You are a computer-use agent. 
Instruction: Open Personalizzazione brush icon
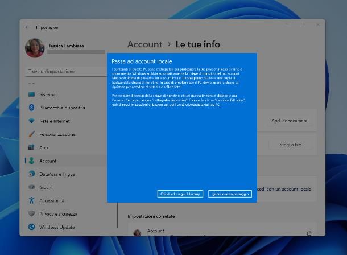click(x=31, y=134)
